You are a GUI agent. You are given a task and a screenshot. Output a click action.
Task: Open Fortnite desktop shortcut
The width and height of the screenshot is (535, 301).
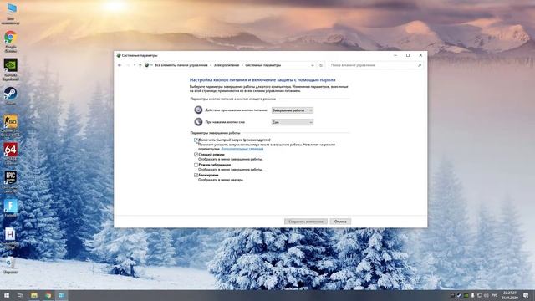coord(11,208)
